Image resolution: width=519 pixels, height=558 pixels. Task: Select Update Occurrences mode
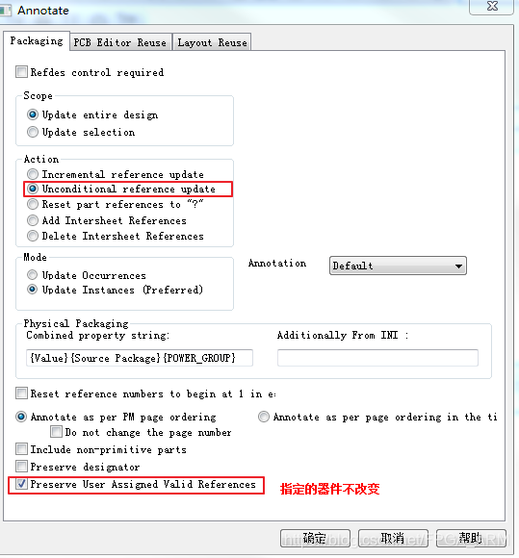32,275
